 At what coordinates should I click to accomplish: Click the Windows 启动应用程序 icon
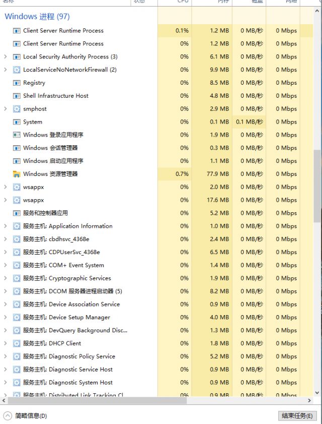click(17, 161)
